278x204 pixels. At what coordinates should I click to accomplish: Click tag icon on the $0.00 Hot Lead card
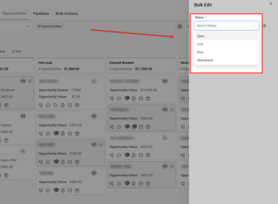55,105
